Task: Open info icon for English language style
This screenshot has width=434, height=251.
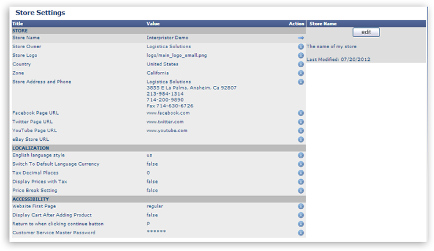Action: (x=301, y=155)
